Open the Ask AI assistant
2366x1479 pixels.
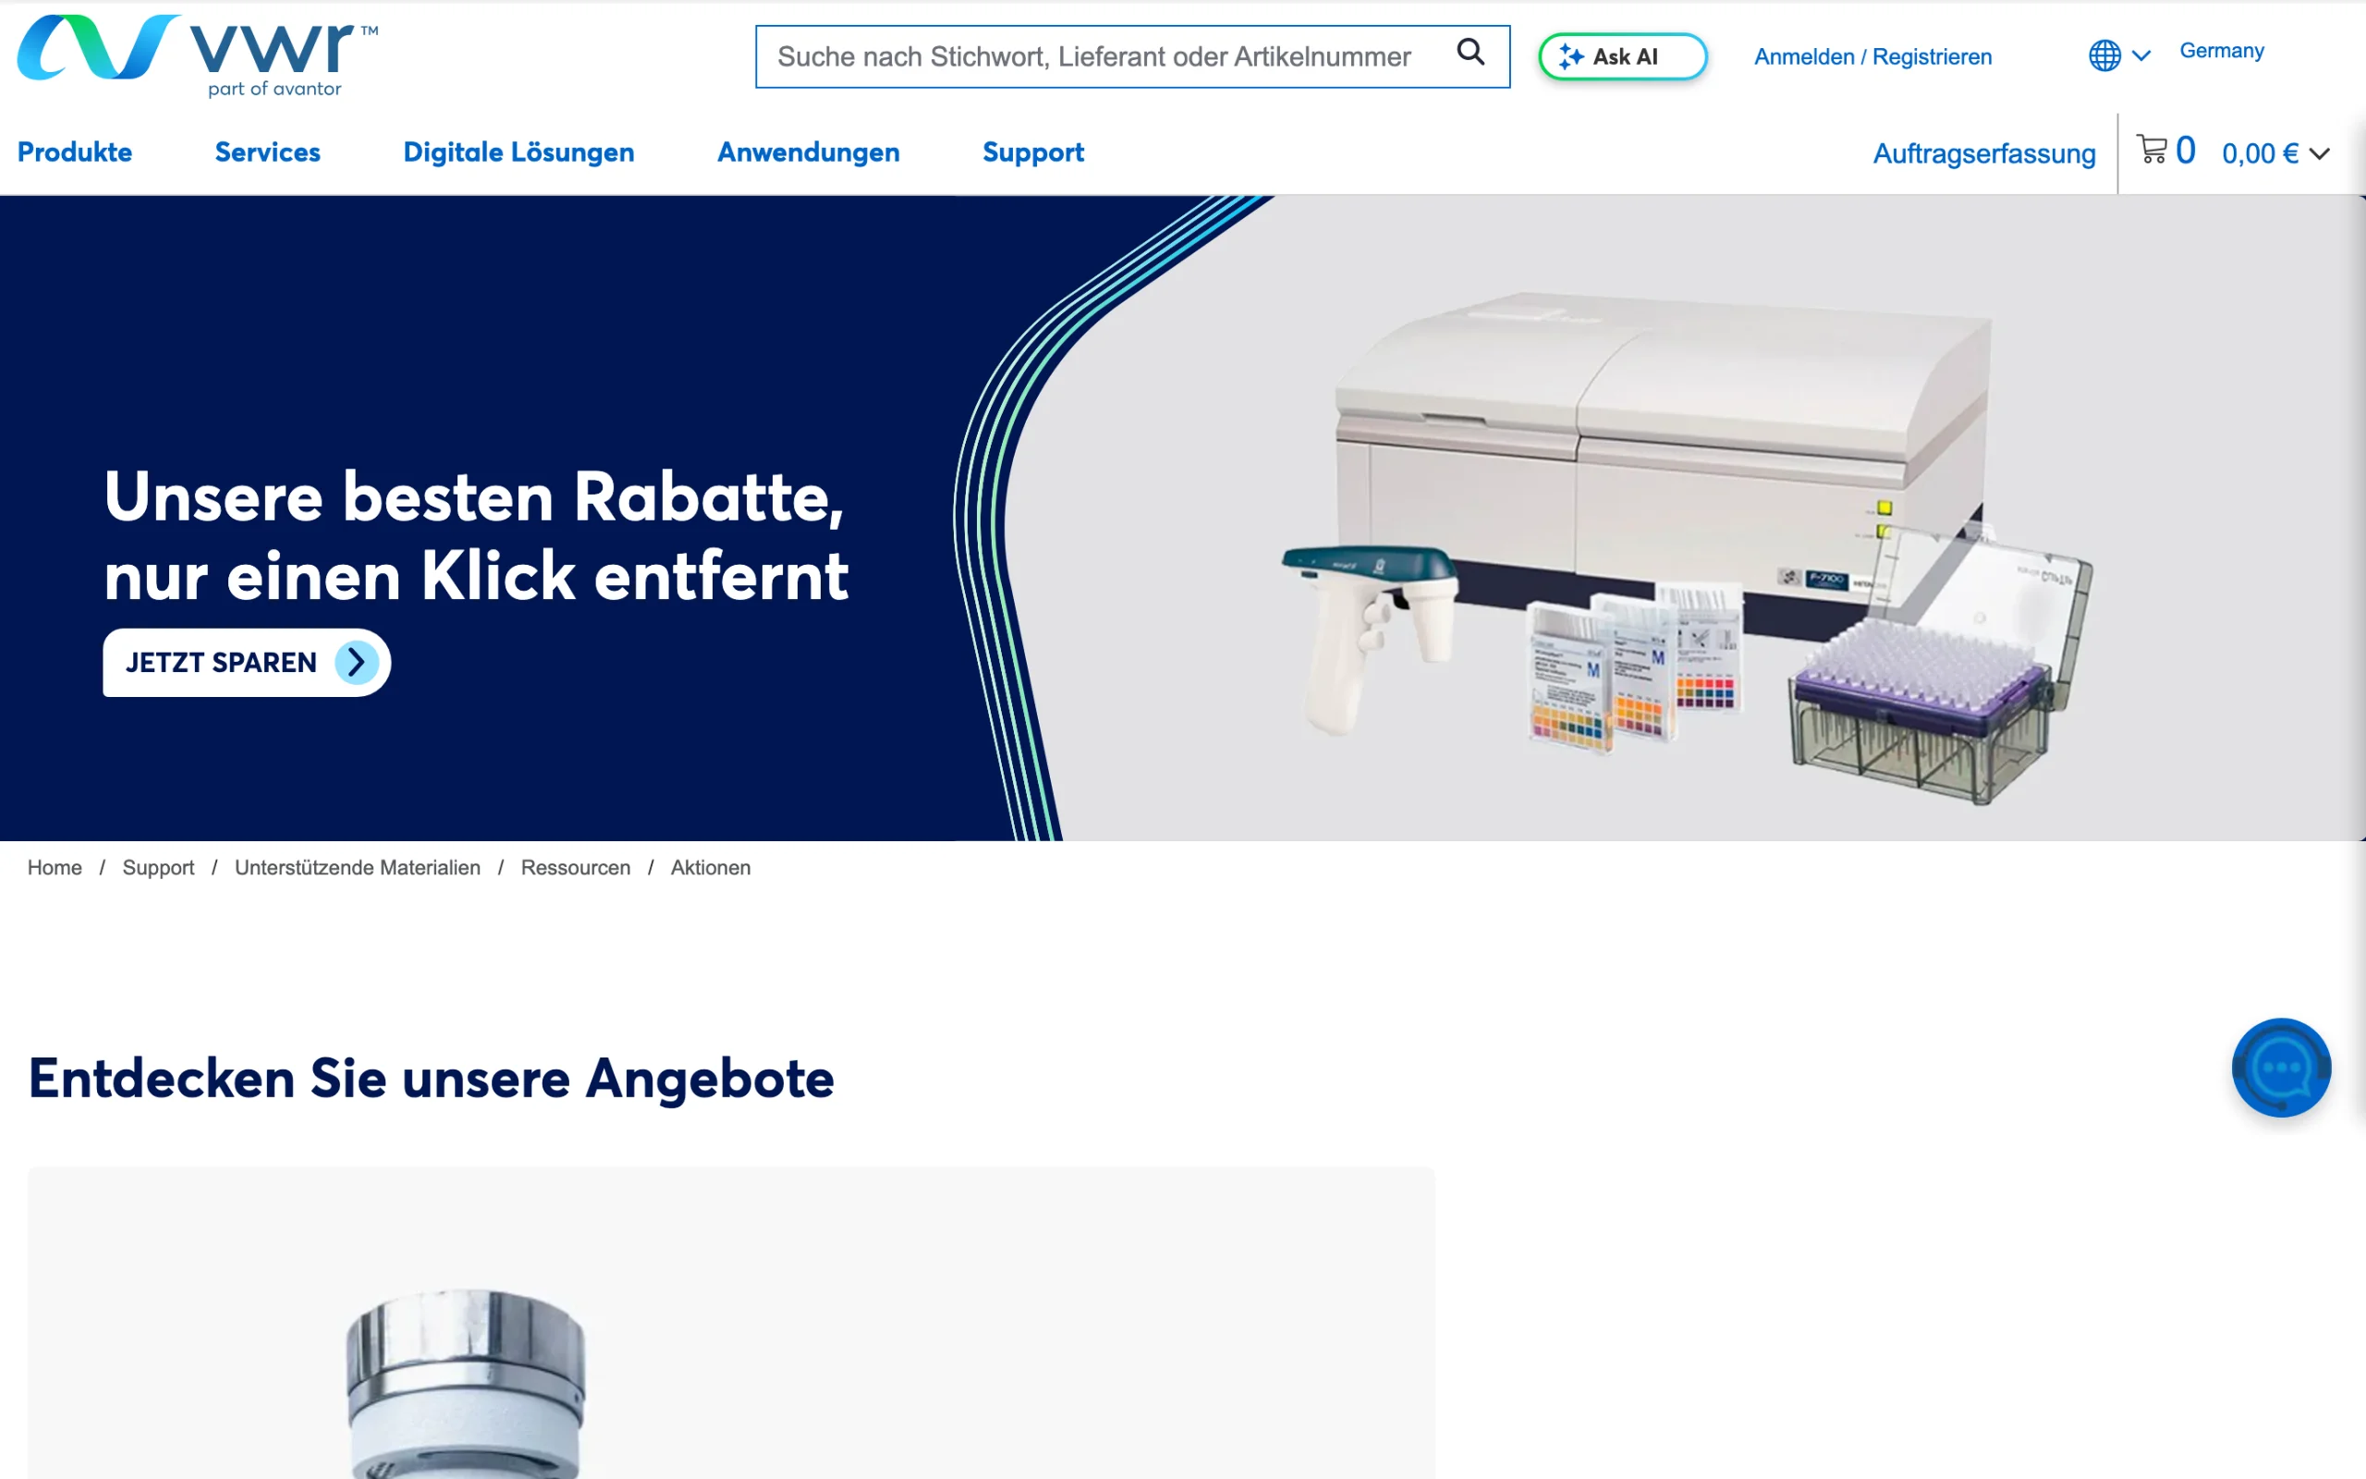click(x=1622, y=56)
